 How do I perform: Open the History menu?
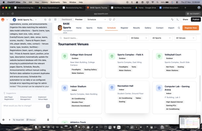(x=45, y=2)
